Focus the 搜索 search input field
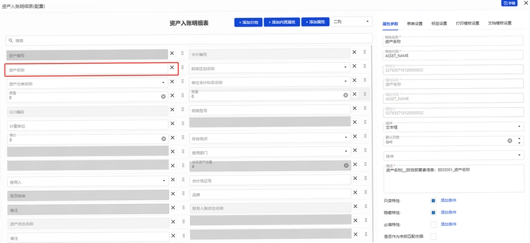The width and height of the screenshot is (530, 243). 189,40
